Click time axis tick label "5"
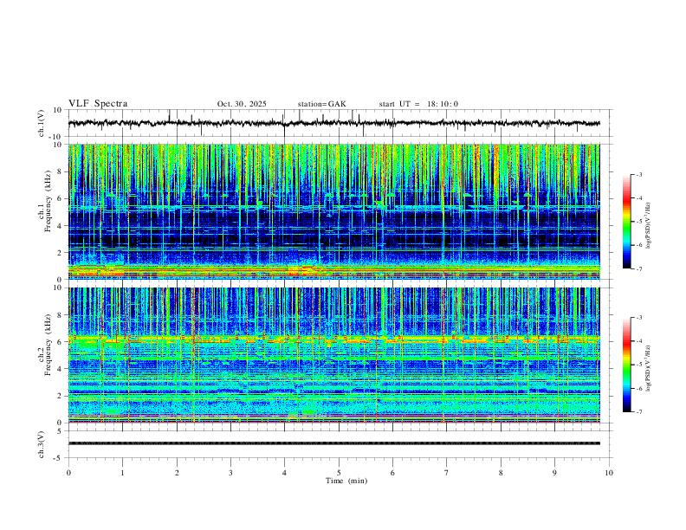Screen dimensions: 686x530 click(339, 473)
